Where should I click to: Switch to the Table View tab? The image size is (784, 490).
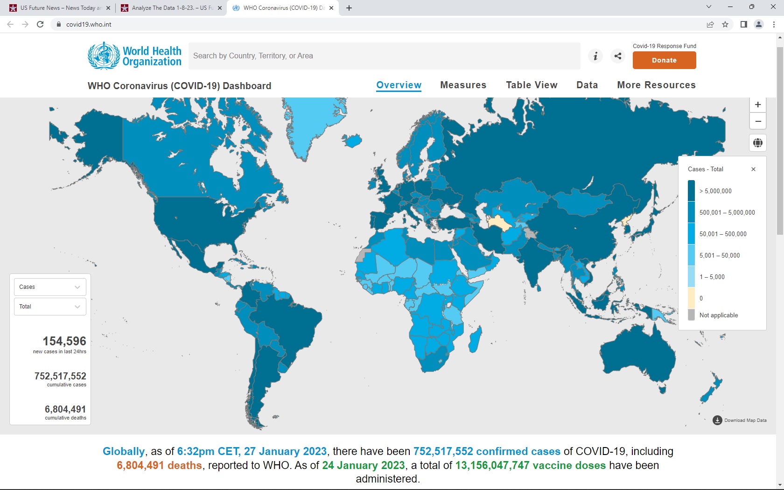point(532,85)
